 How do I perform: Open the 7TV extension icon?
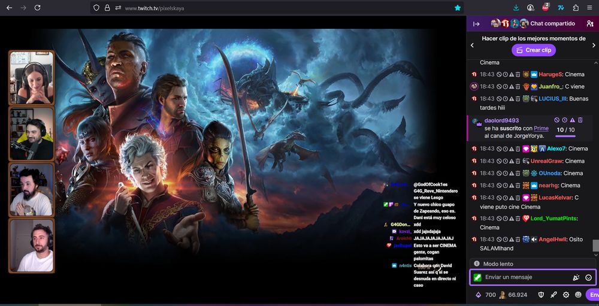pyautogui.click(x=561, y=8)
